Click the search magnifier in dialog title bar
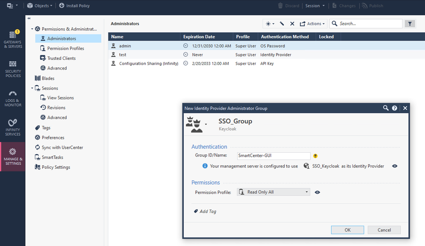 point(386,108)
